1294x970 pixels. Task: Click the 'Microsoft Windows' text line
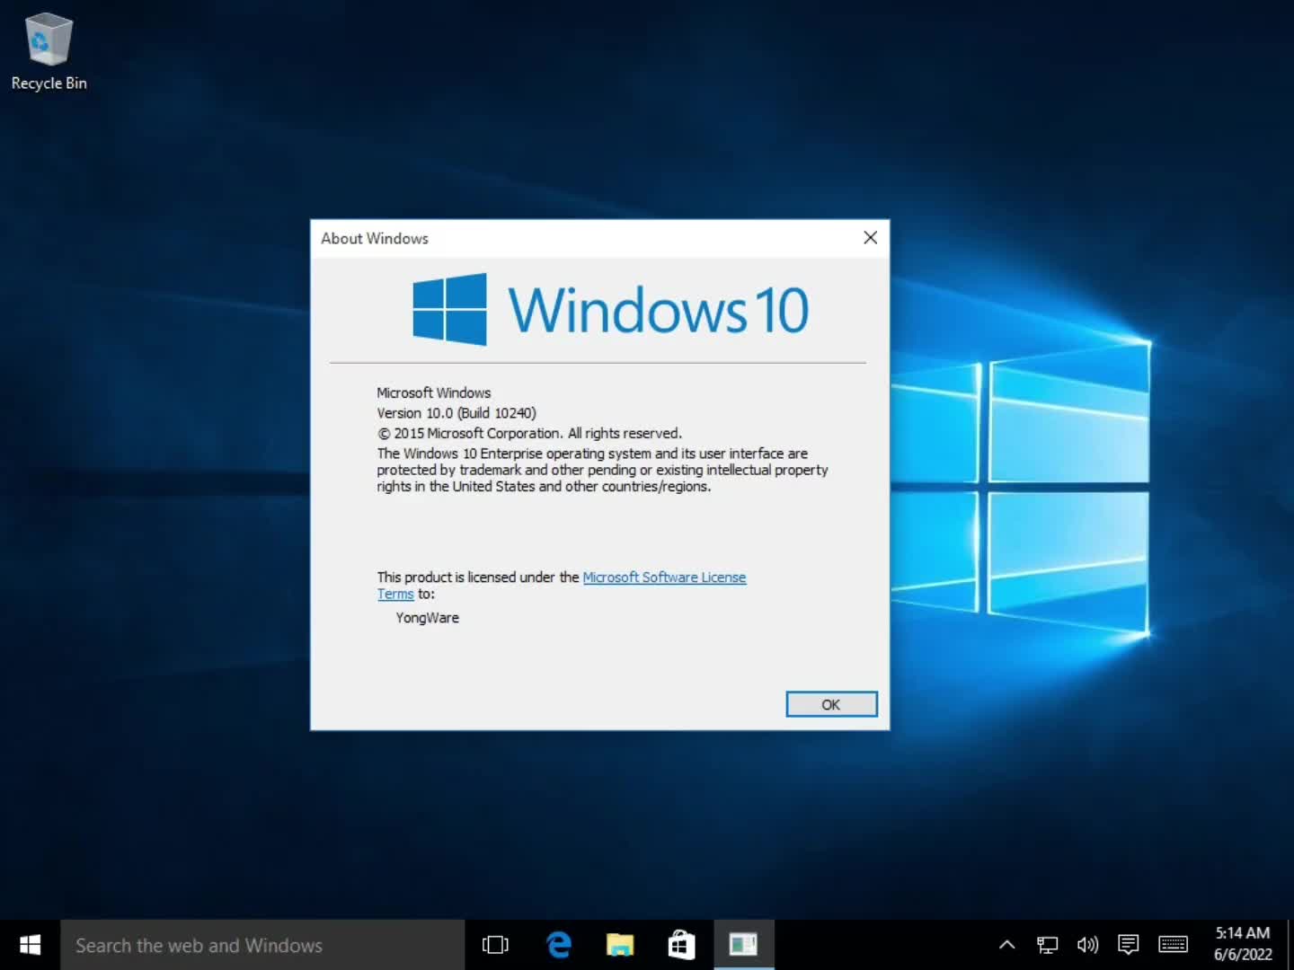(x=434, y=392)
